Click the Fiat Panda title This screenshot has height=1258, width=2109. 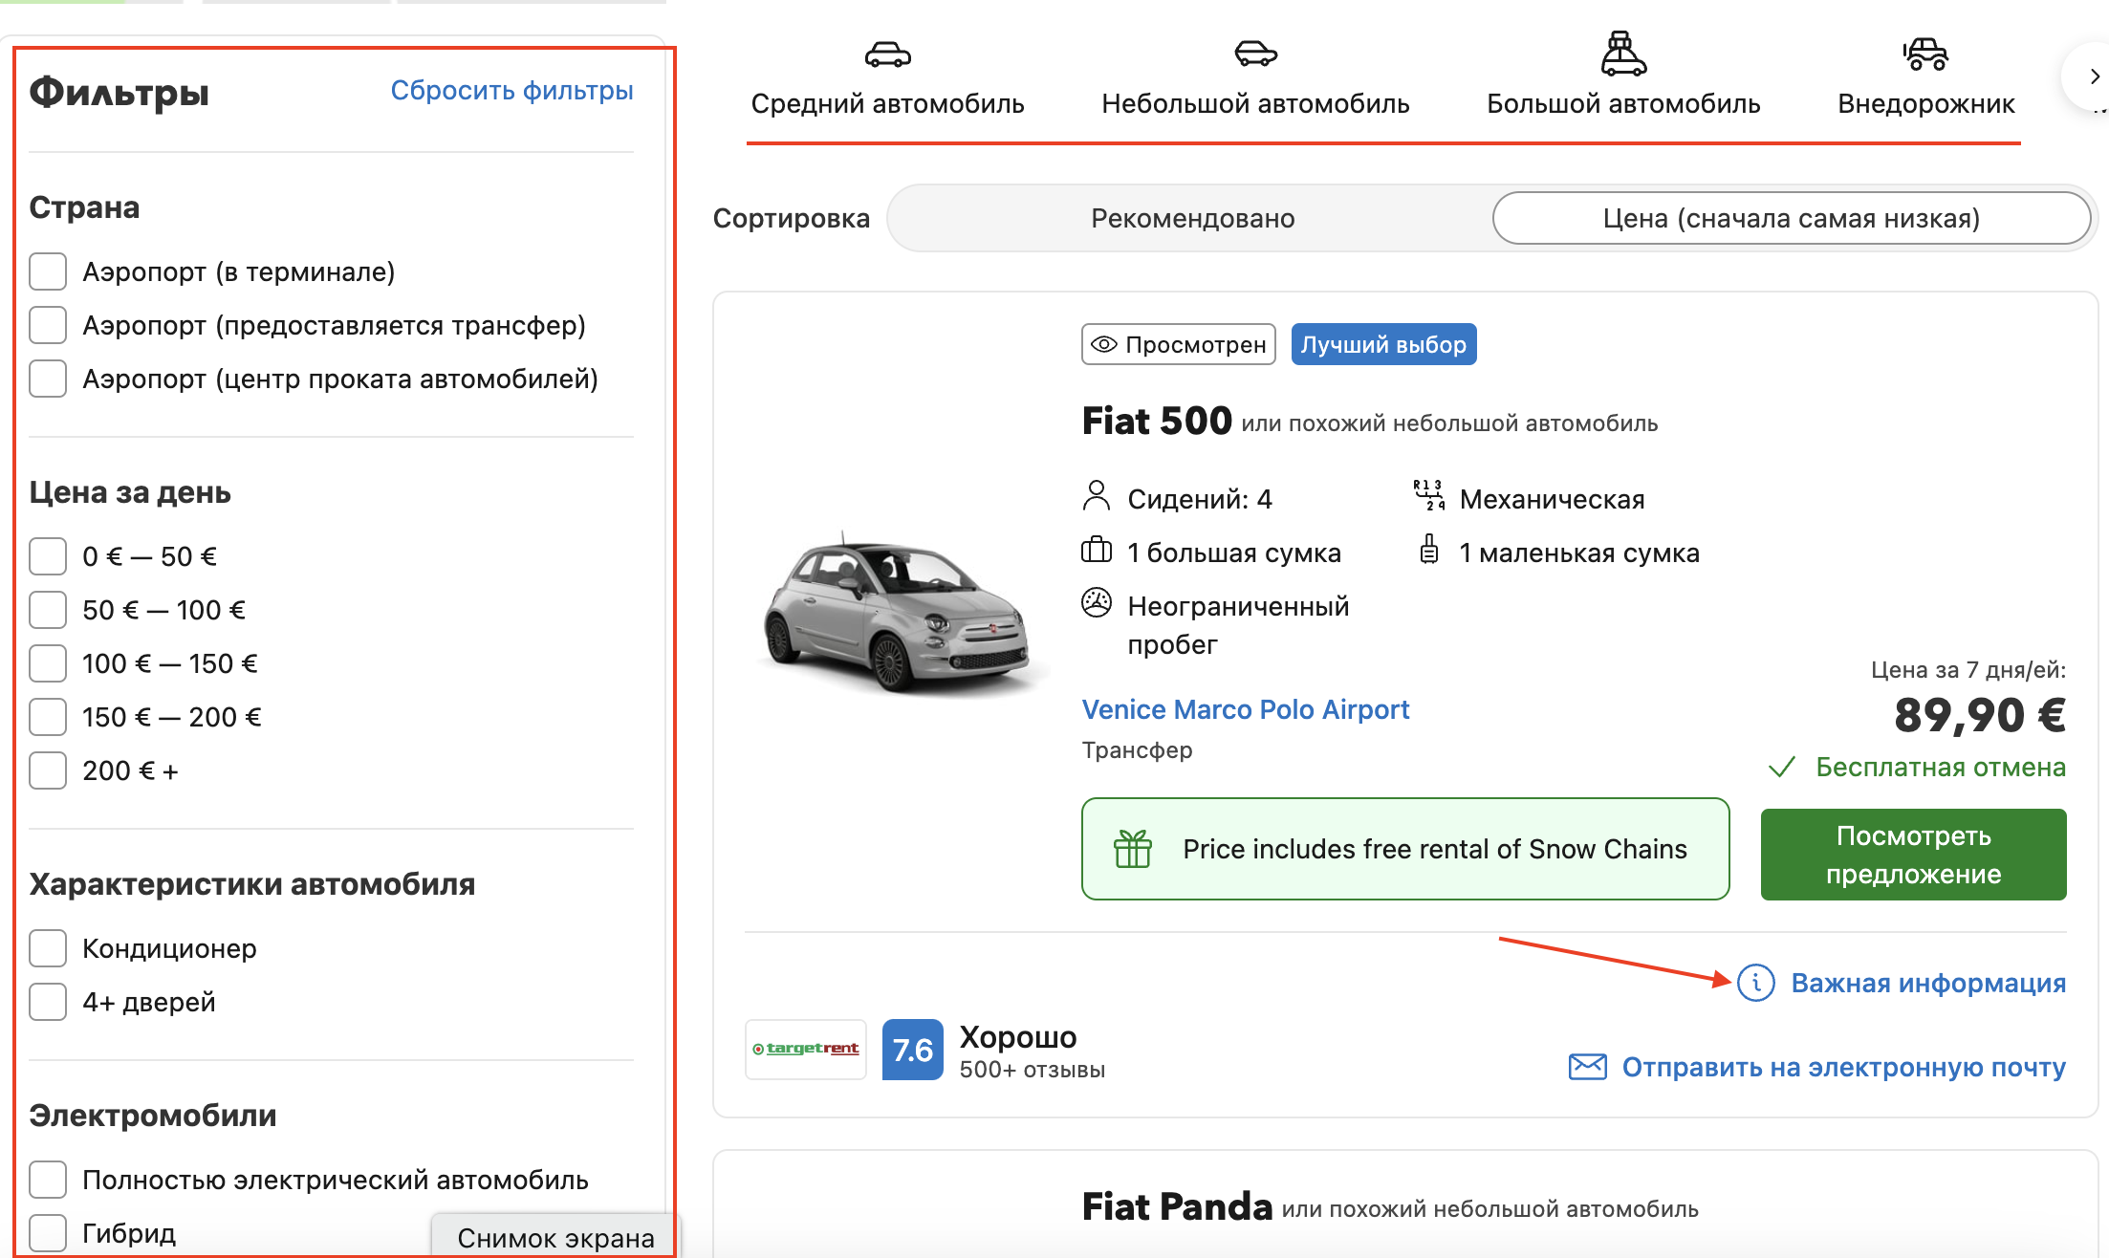(x=1177, y=1206)
